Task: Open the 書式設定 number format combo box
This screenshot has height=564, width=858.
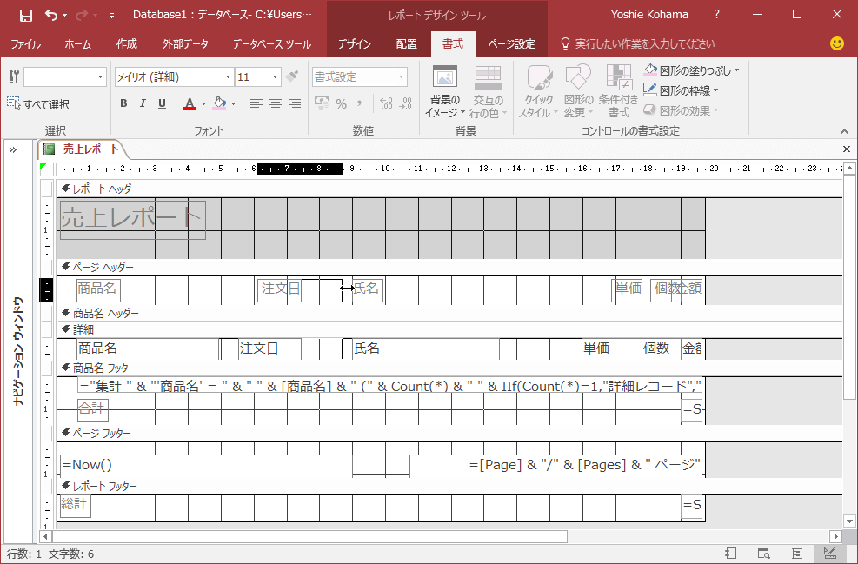Action: 360,77
